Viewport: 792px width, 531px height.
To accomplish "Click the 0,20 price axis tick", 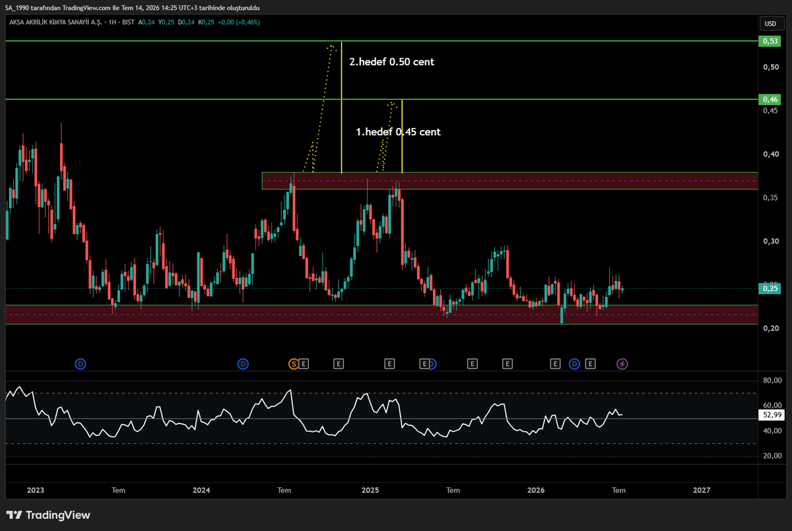I will [x=770, y=328].
